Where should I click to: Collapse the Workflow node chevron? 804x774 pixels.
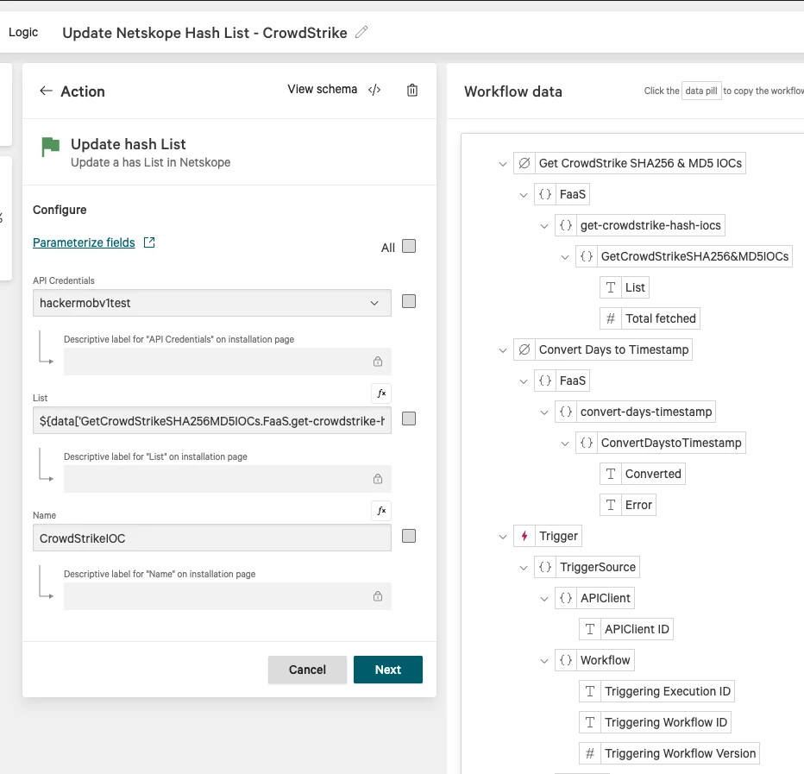tap(544, 661)
